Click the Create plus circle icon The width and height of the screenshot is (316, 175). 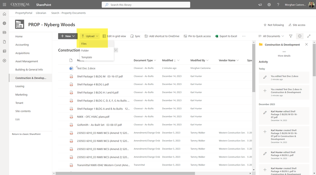click(x=4, y=61)
